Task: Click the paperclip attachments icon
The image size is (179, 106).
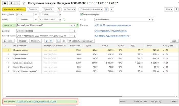Action: pos(112,9)
